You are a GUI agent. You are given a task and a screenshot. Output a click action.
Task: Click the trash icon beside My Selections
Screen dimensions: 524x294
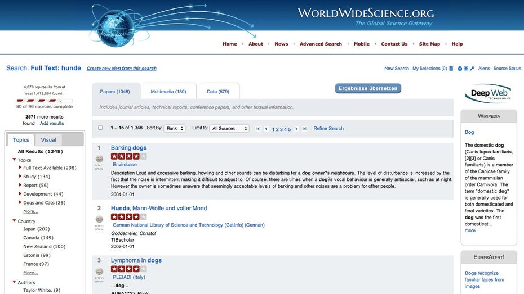[x=451, y=69]
